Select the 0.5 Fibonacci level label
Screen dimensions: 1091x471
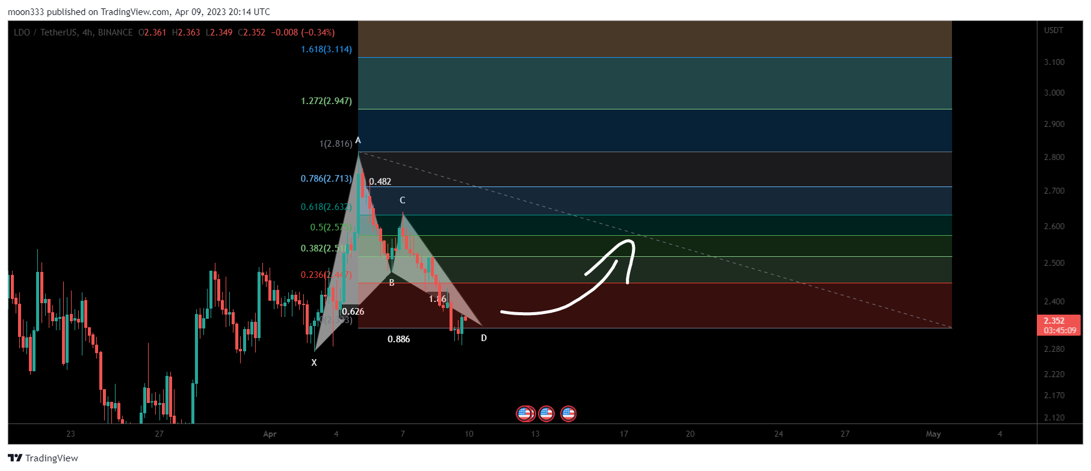pyautogui.click(x=330, y=227)
